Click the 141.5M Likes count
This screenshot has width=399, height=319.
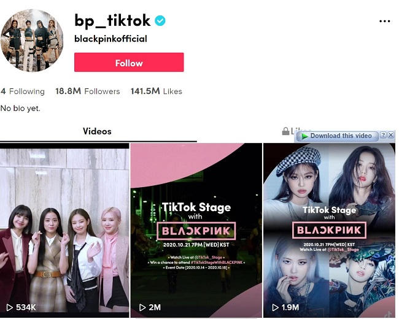coord(157,91)
